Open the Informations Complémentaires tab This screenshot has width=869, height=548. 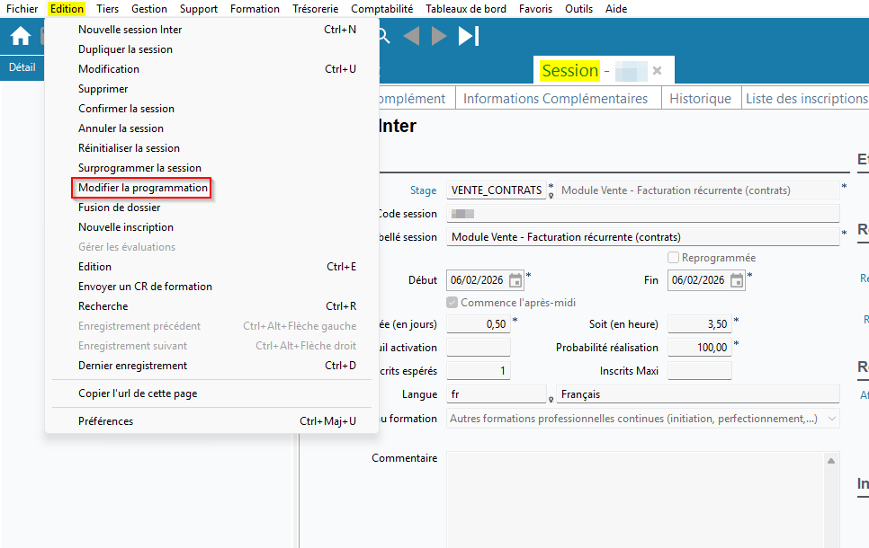pyautogui.click(x=555, y=99)
